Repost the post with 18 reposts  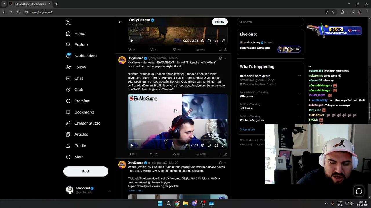click(154, 154)
